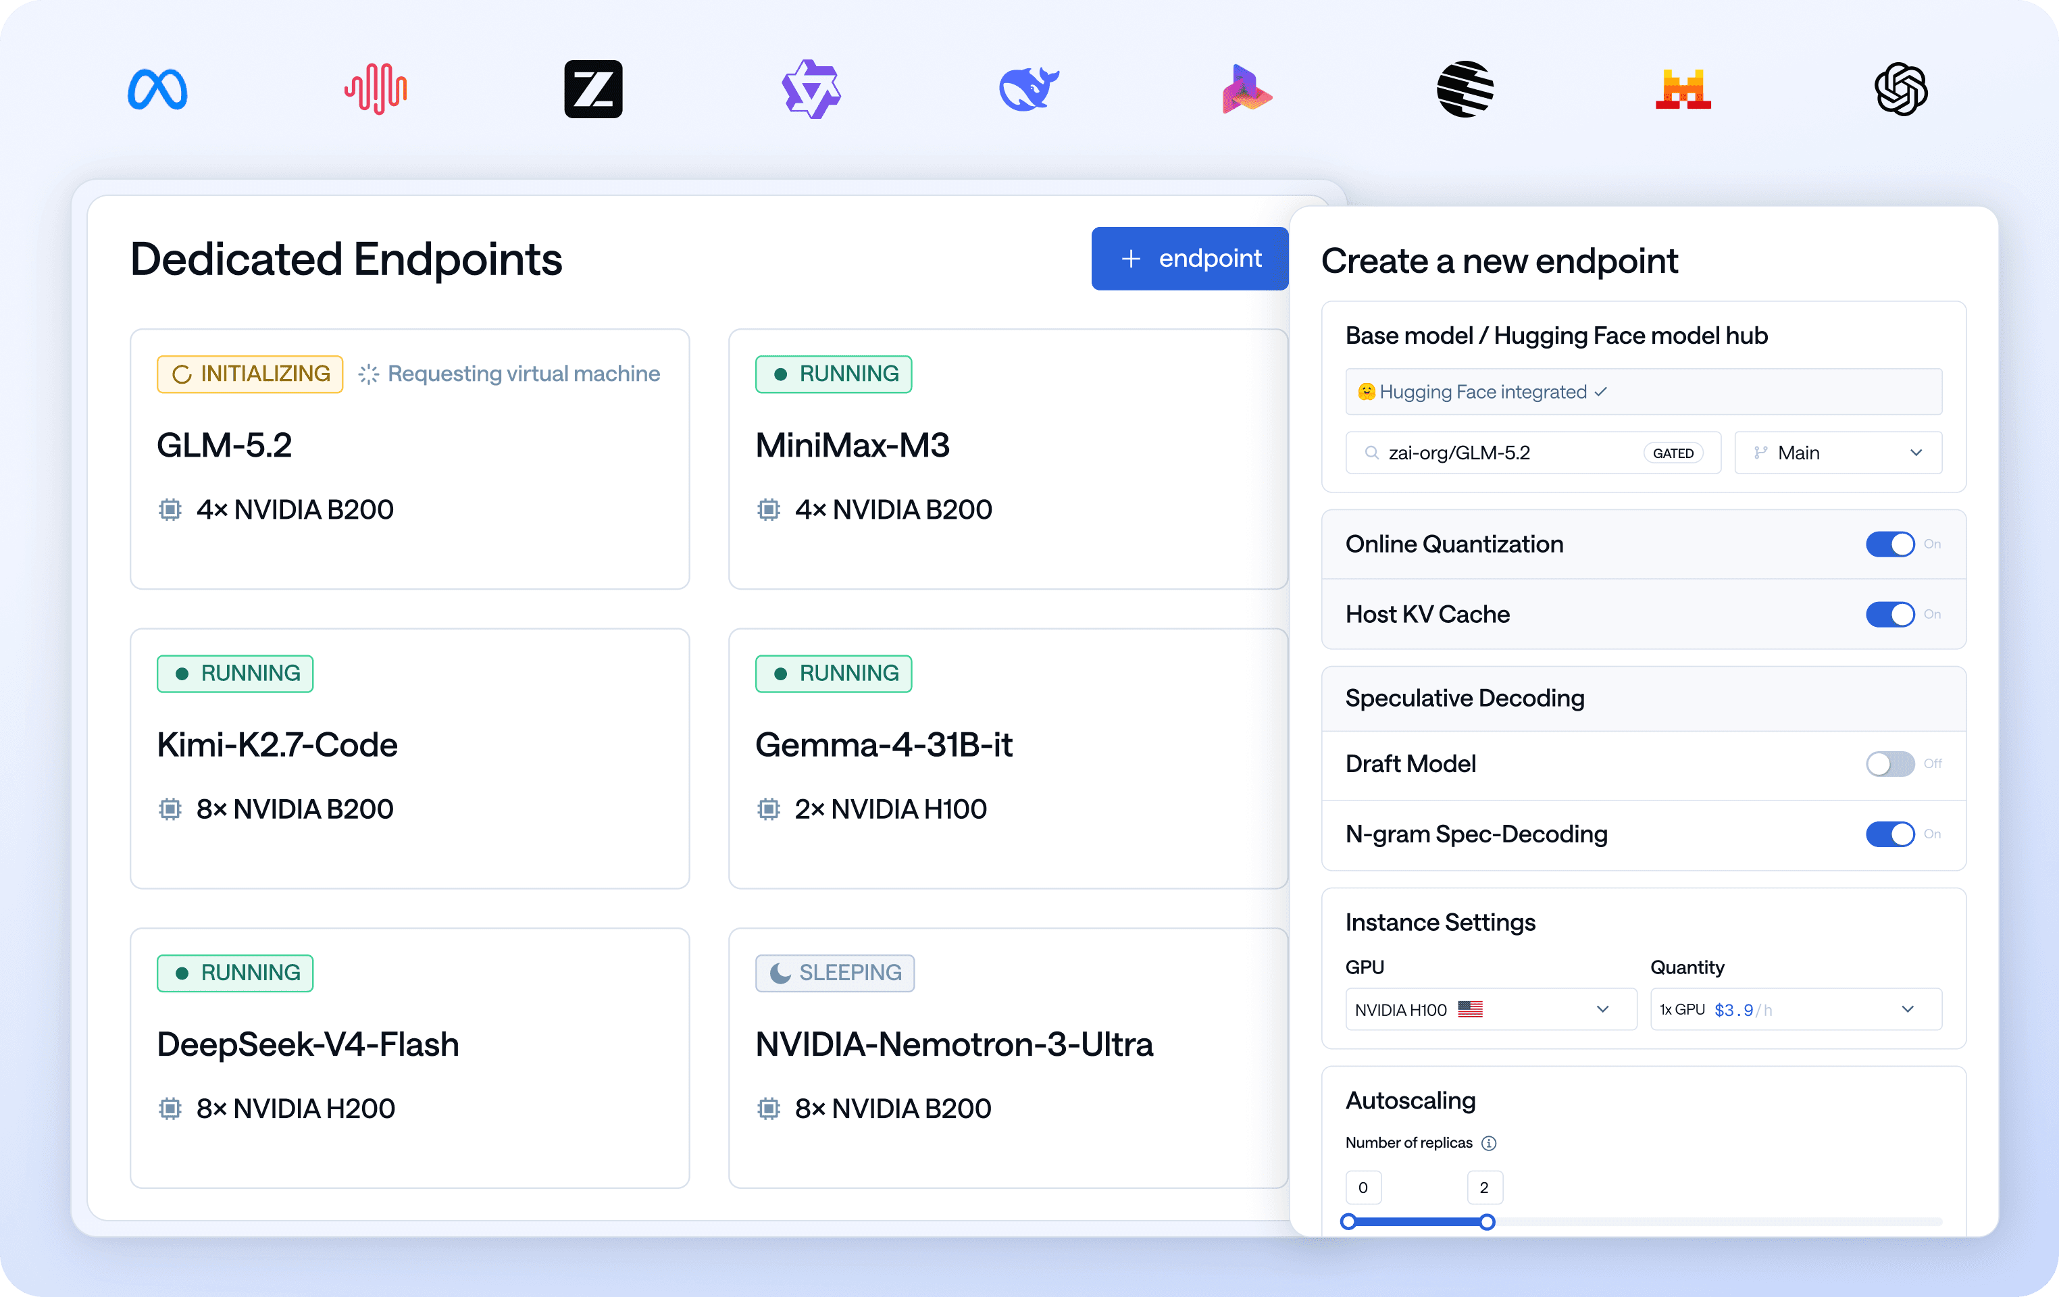
Task: Click the $3.9/h price text
Action: (x=1743, y=1010)
